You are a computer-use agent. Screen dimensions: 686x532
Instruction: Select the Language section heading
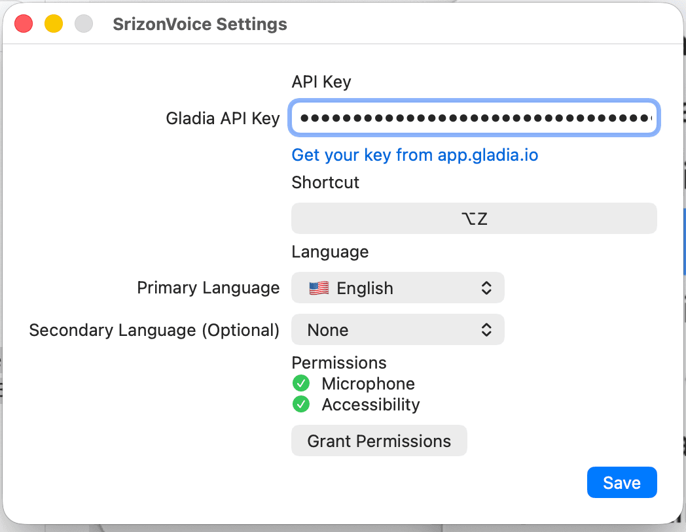[330, 252]
